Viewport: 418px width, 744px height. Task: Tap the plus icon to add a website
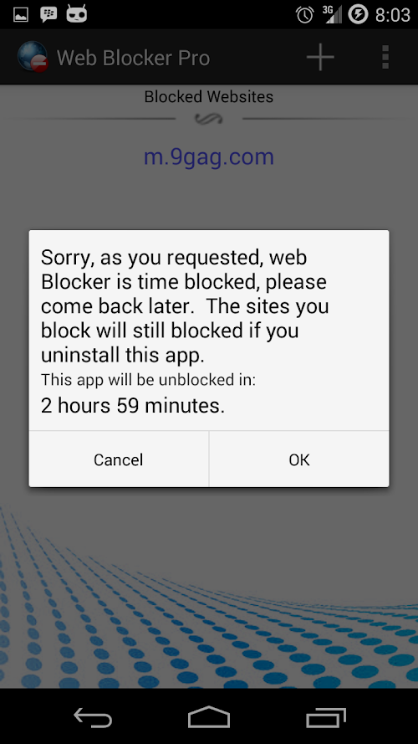320,58
